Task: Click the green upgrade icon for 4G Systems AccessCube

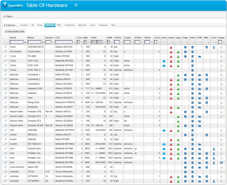Action: (x=178, y=52)
